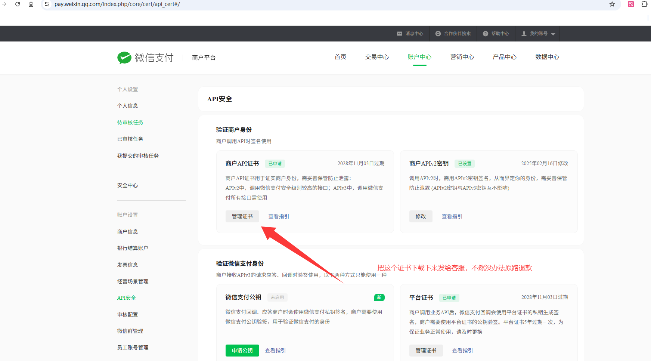This screenshot has height=361, width=651.
Task: Switch to 交易中心 tab
Action: point(377,57)
